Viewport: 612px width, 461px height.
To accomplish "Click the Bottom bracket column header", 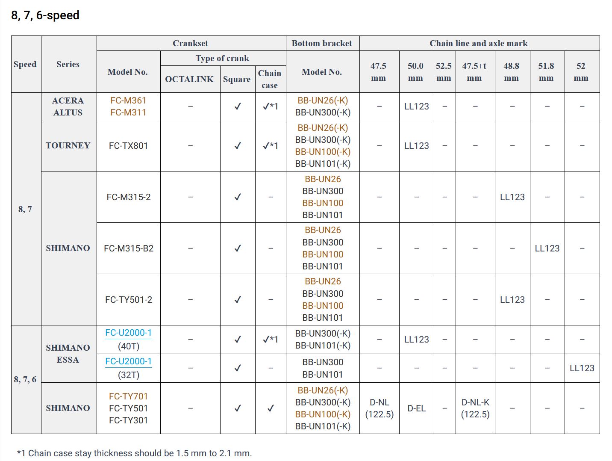I will pyautogui.click(x=322, y=43).
